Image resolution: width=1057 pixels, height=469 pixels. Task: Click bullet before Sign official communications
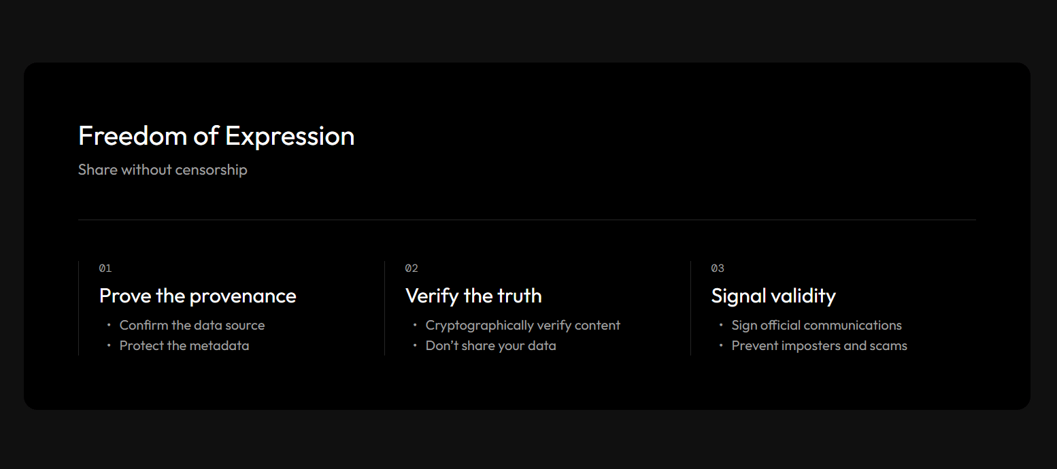(721, 326)
